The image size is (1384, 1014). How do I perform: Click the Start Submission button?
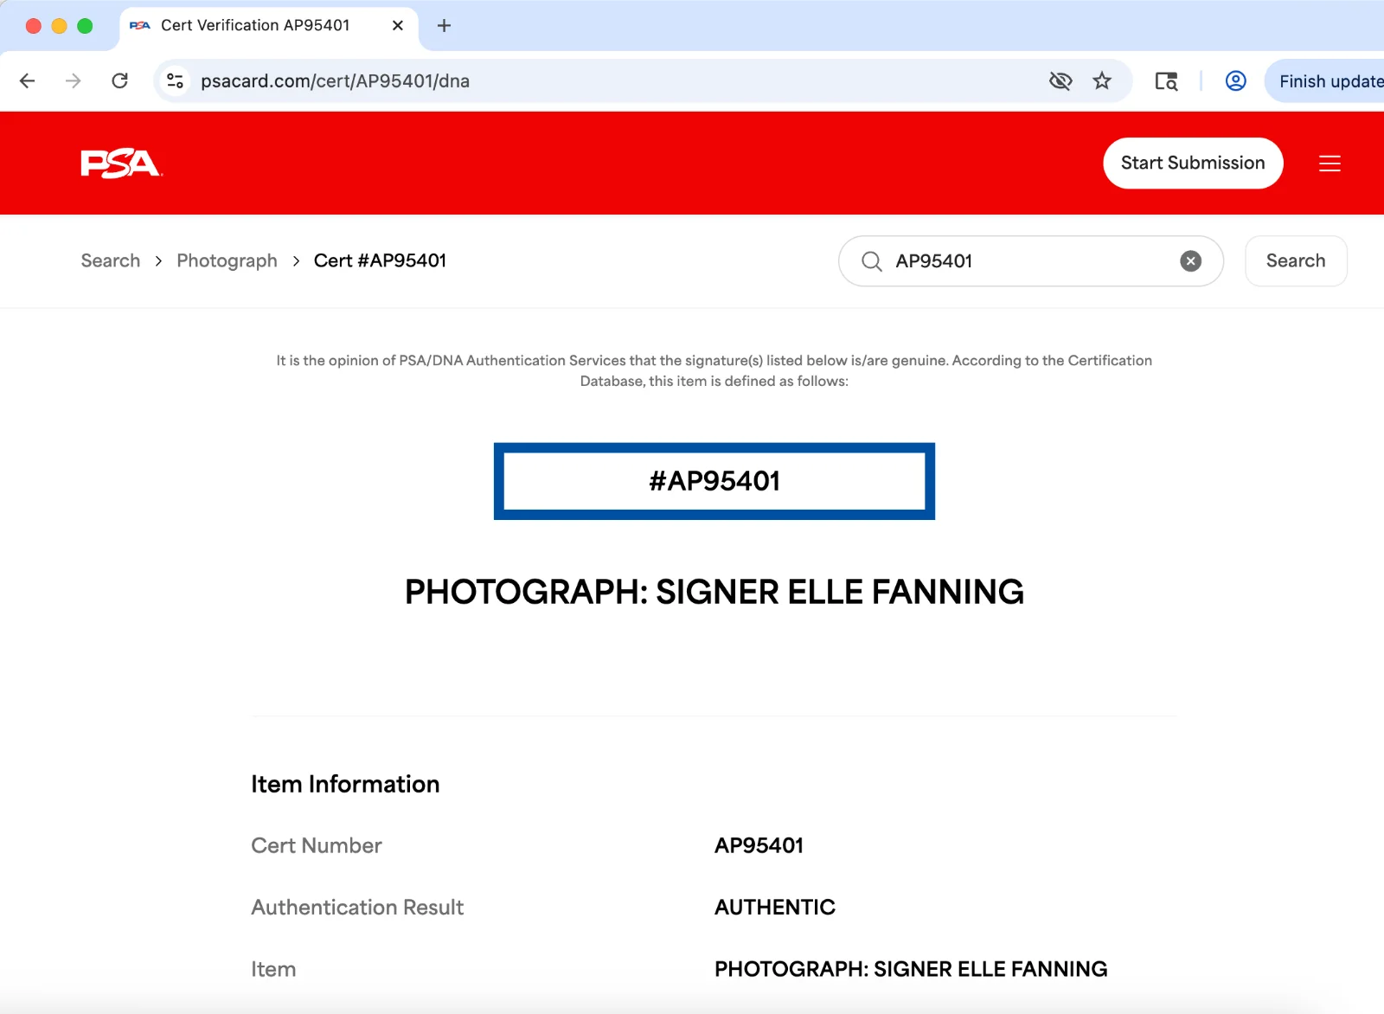click(x=1193, y=163)
